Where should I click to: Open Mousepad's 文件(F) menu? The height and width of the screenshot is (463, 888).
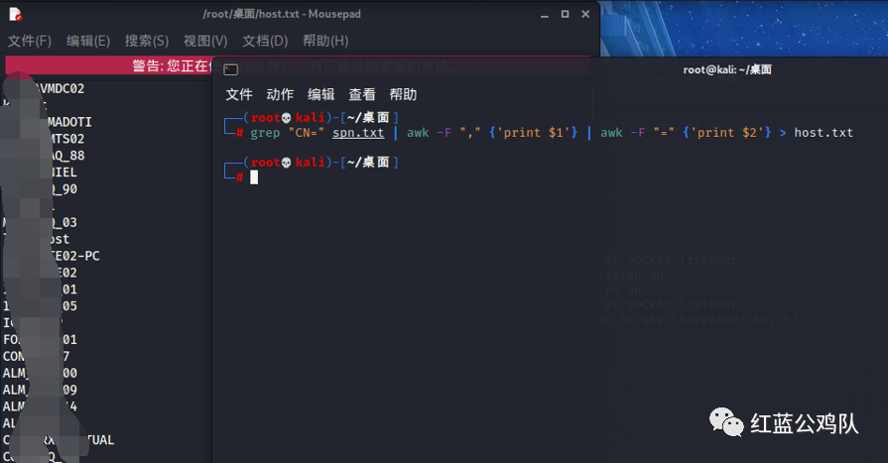coord(30,41)
